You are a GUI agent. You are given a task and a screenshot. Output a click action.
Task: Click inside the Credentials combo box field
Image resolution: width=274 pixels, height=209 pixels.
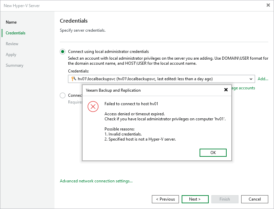tap(152, 79)
